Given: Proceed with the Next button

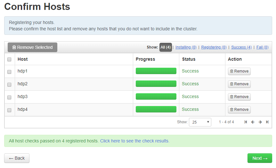Looking at the screenshot, I should click(260, 158).
